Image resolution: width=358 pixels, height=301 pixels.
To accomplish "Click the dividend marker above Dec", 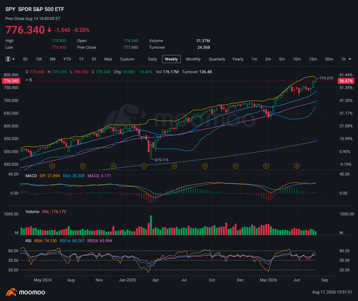I will pos(235,166).
